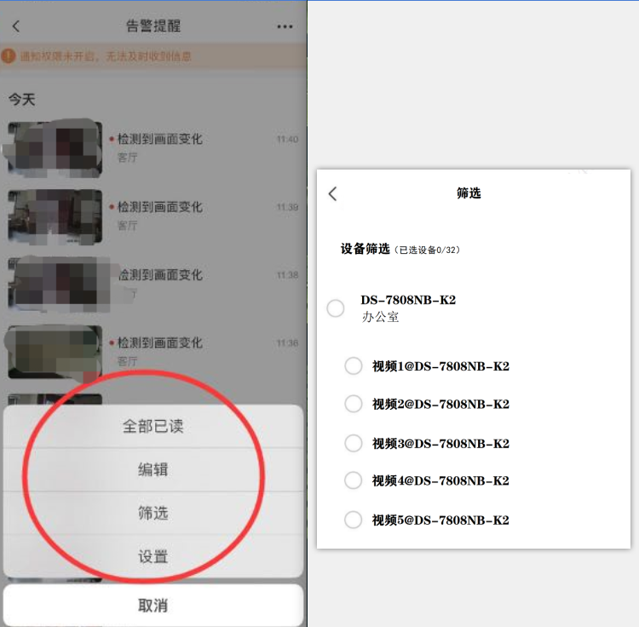Select the 视频5@DS-7808NB-K2 radio button
Screen dimensions: 639x627
click(354, 520)
